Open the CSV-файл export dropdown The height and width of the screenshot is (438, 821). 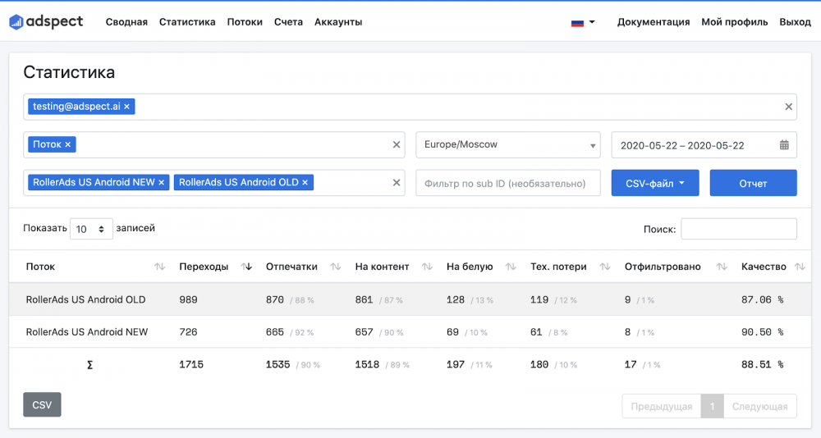(655, 183)
